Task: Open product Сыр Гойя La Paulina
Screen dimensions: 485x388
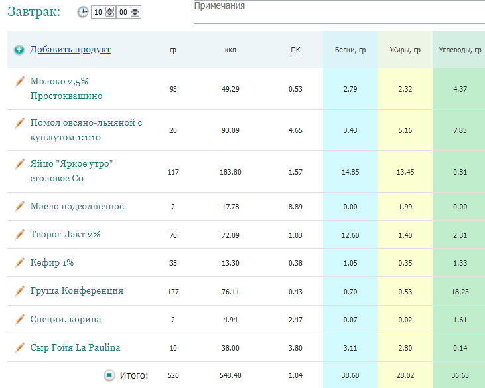Action: (75, 347)
